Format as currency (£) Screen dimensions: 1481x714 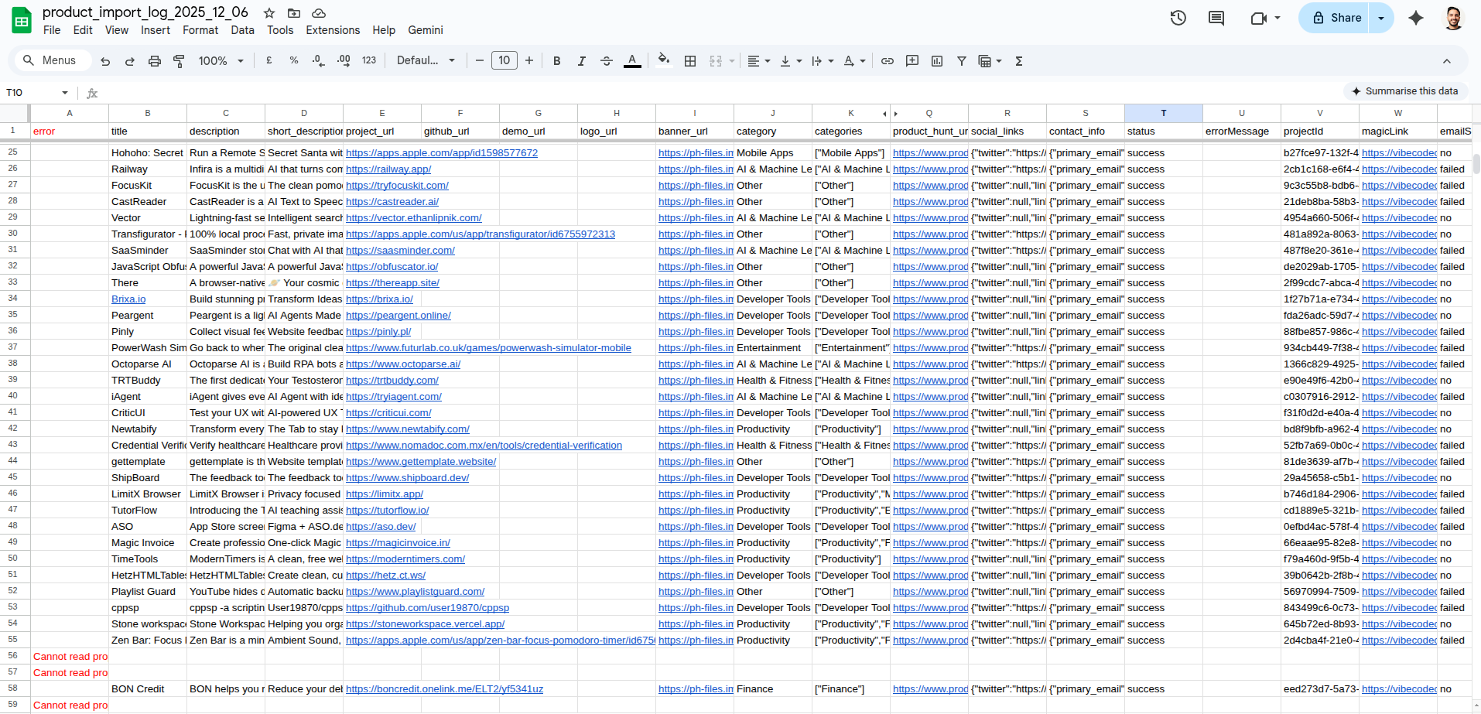click(269, 60)
